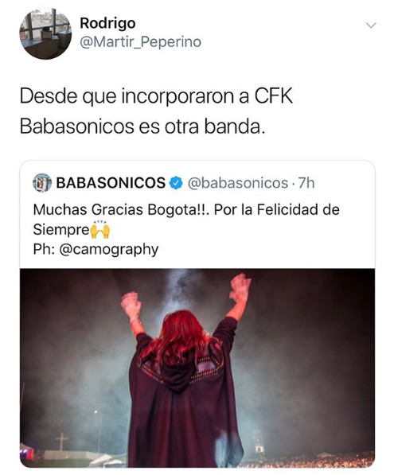Open the Rodrigo display name
The image size is (394, 475).
coord(107,23)
